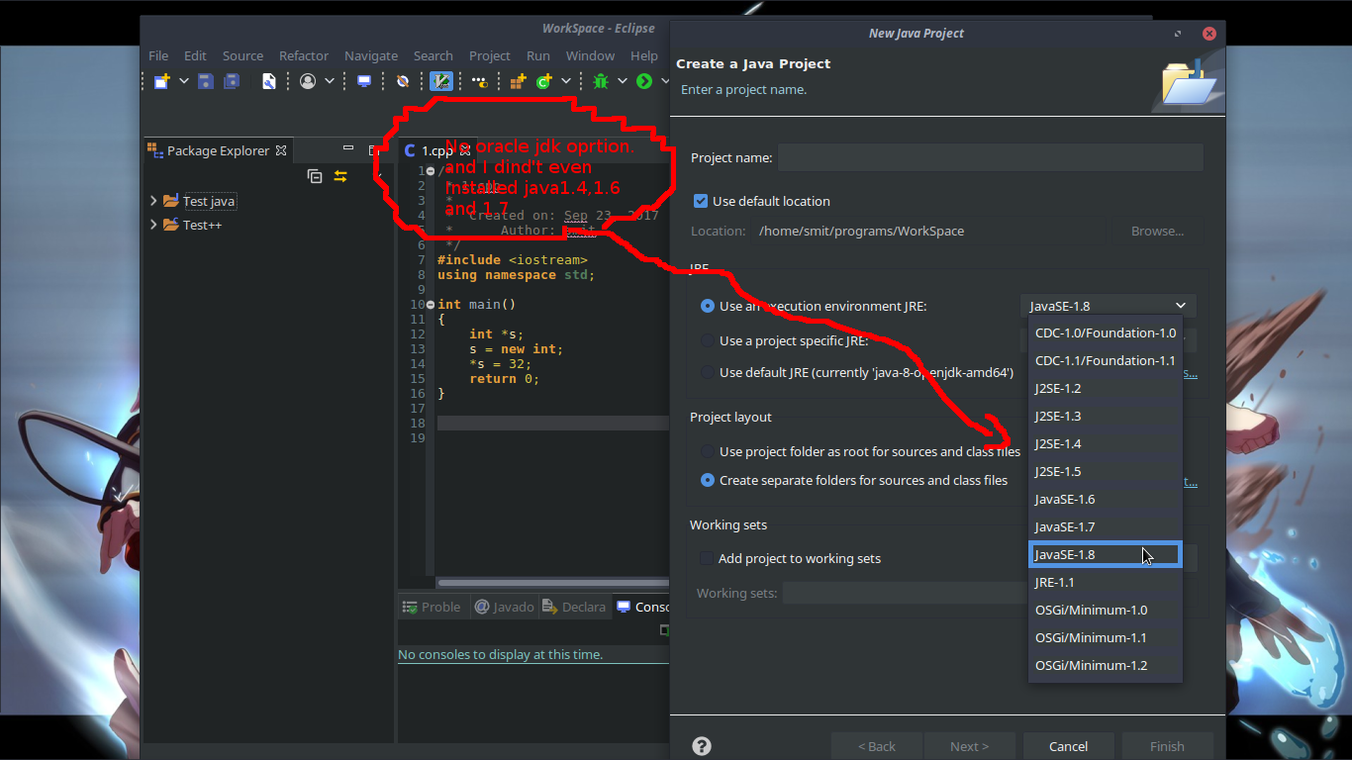Click the green Run icon
This screenshot has width=1352, height=760.
[x=644, y=81]
